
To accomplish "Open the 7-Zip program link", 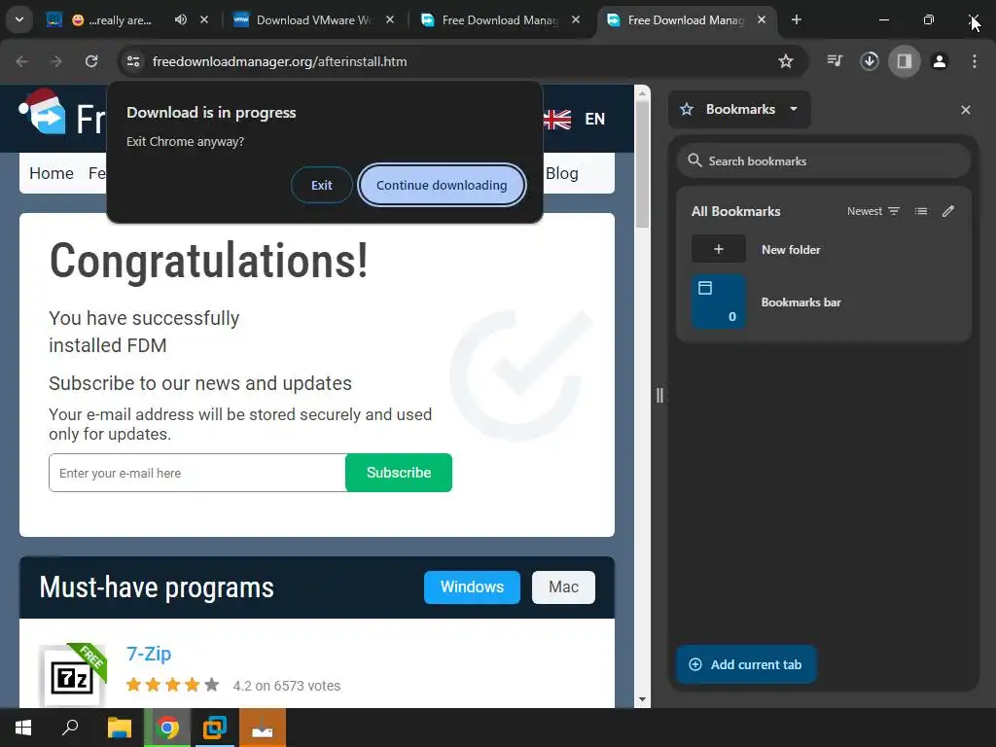I will tap(149, 654).
